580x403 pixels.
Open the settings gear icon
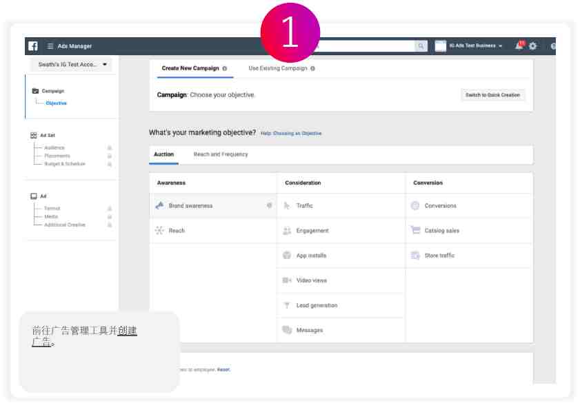click(x=532, y=46)
